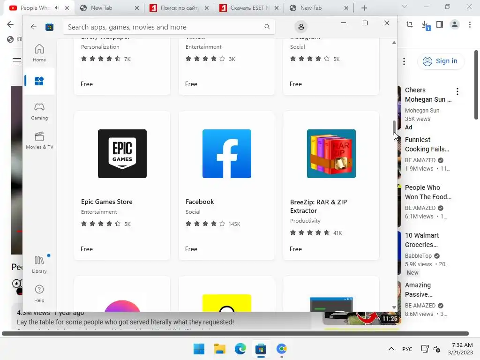Click Store vertical scrollbar thumb
Viewport: 480px width, 360px height.
click(394, 127)
